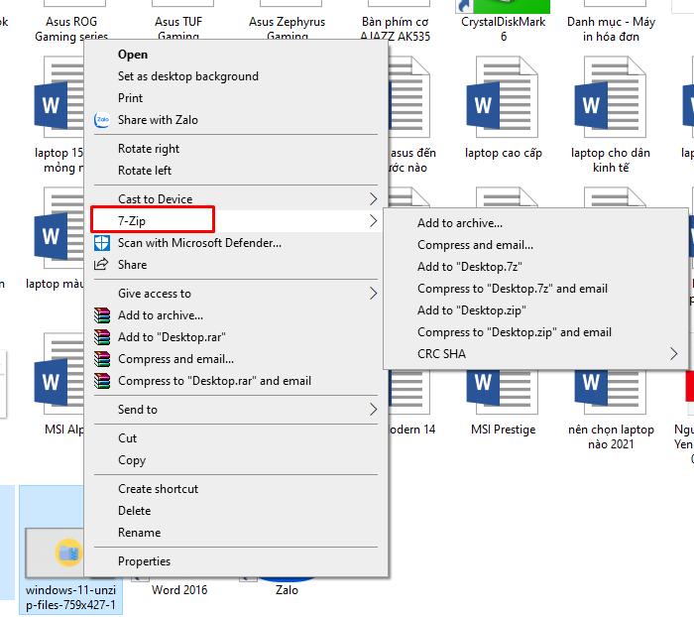The height and width of the screenshot is (617, 694).
Task: Choose Open in the context menu
Action: pyautogui.click(x=236, y=55)
